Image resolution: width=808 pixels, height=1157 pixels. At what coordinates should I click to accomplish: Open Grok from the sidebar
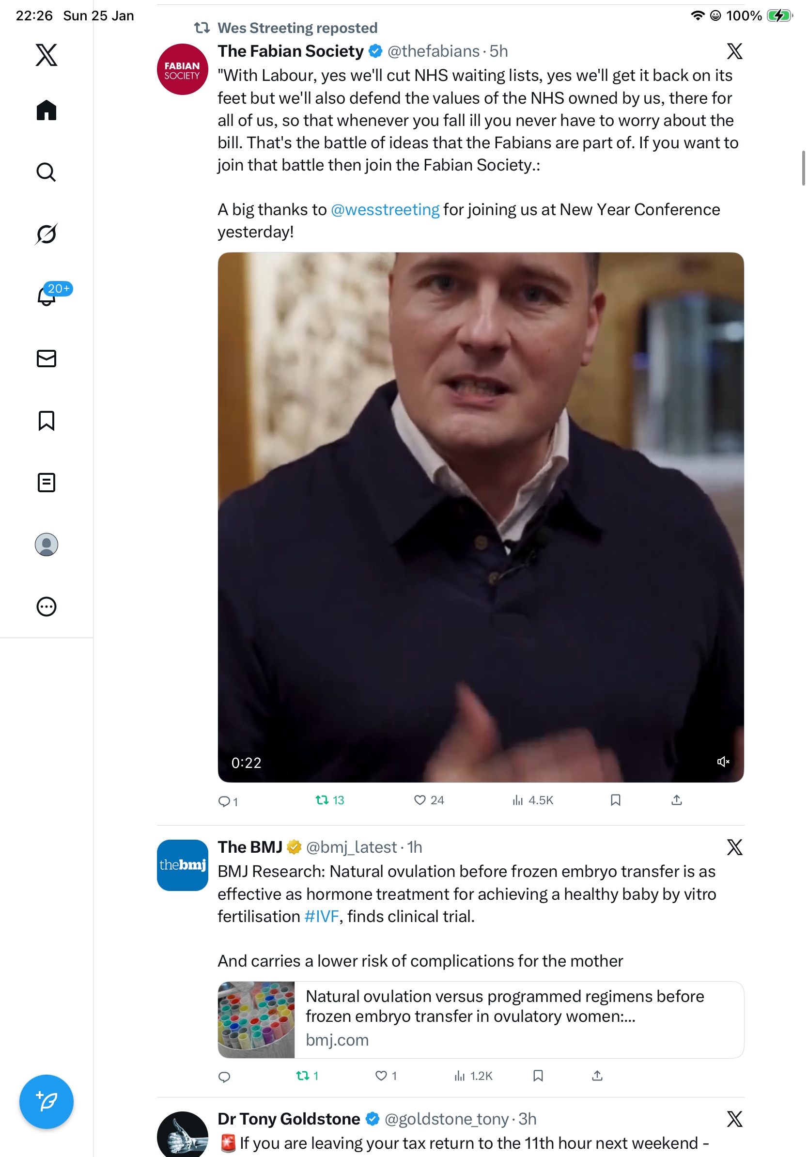(47, 234)
